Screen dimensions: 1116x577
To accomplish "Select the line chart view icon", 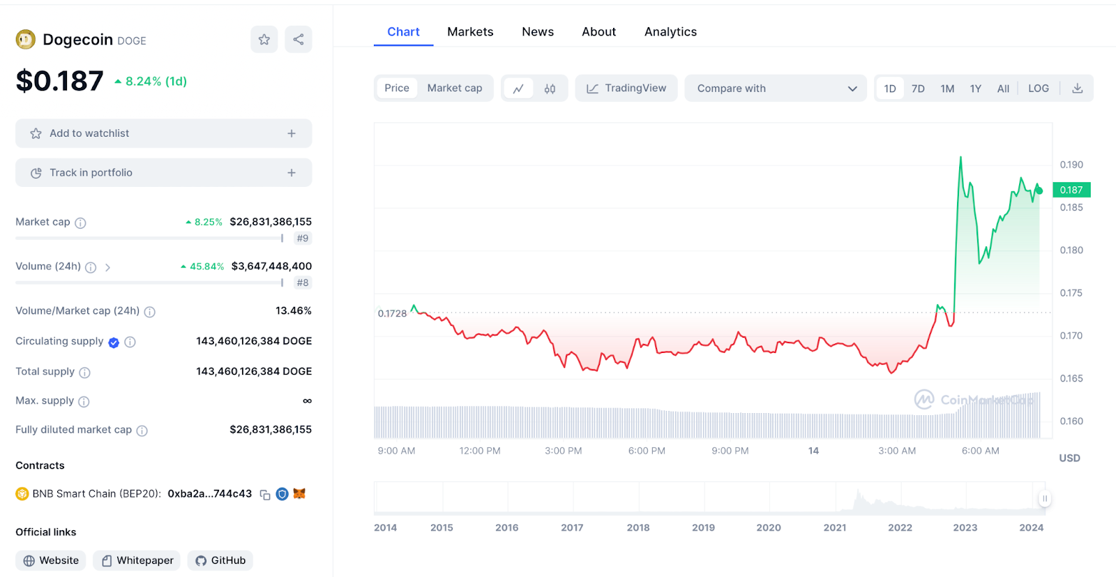I will (x=518, y=89).
